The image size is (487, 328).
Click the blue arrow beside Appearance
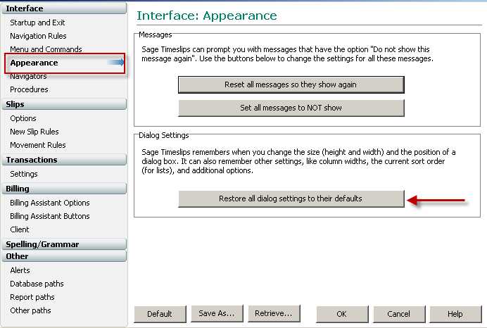[x=116, y=63]
